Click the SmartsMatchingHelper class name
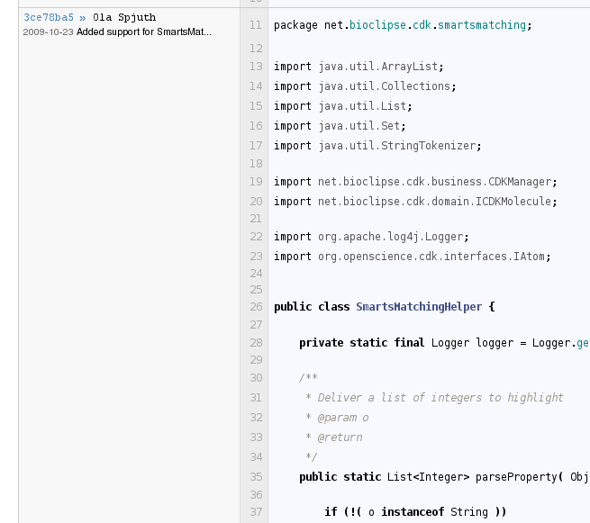The width and height of the screenshot is (590, 523). pyautogui.click(x=419, y=307)
